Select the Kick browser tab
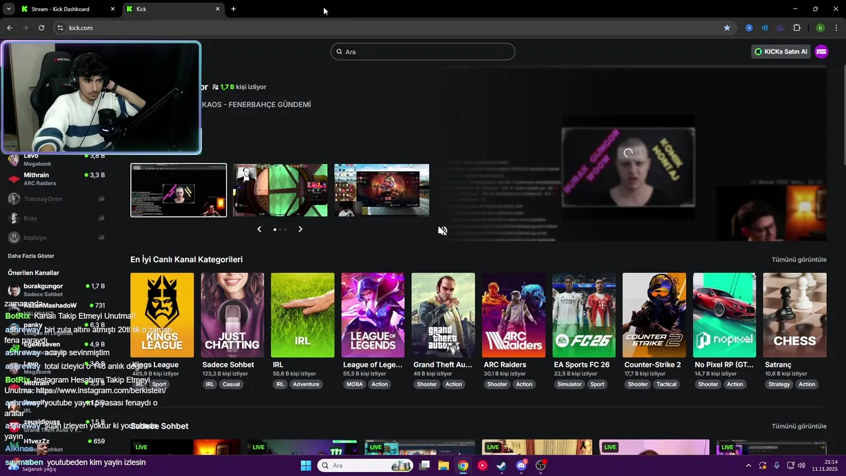The height and width of the screenshot is (476, 846). (x=173, y=9)
